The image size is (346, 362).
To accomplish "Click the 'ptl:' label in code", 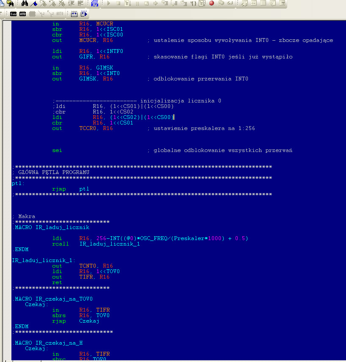I will click(18, 183).
